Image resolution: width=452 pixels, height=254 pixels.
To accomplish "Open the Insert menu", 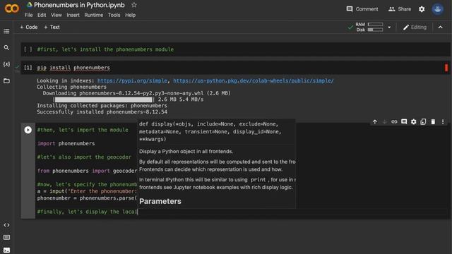I will [x=73, y=15].
